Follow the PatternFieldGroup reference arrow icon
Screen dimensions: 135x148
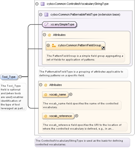pyautogui.click(x=103, y=48)
